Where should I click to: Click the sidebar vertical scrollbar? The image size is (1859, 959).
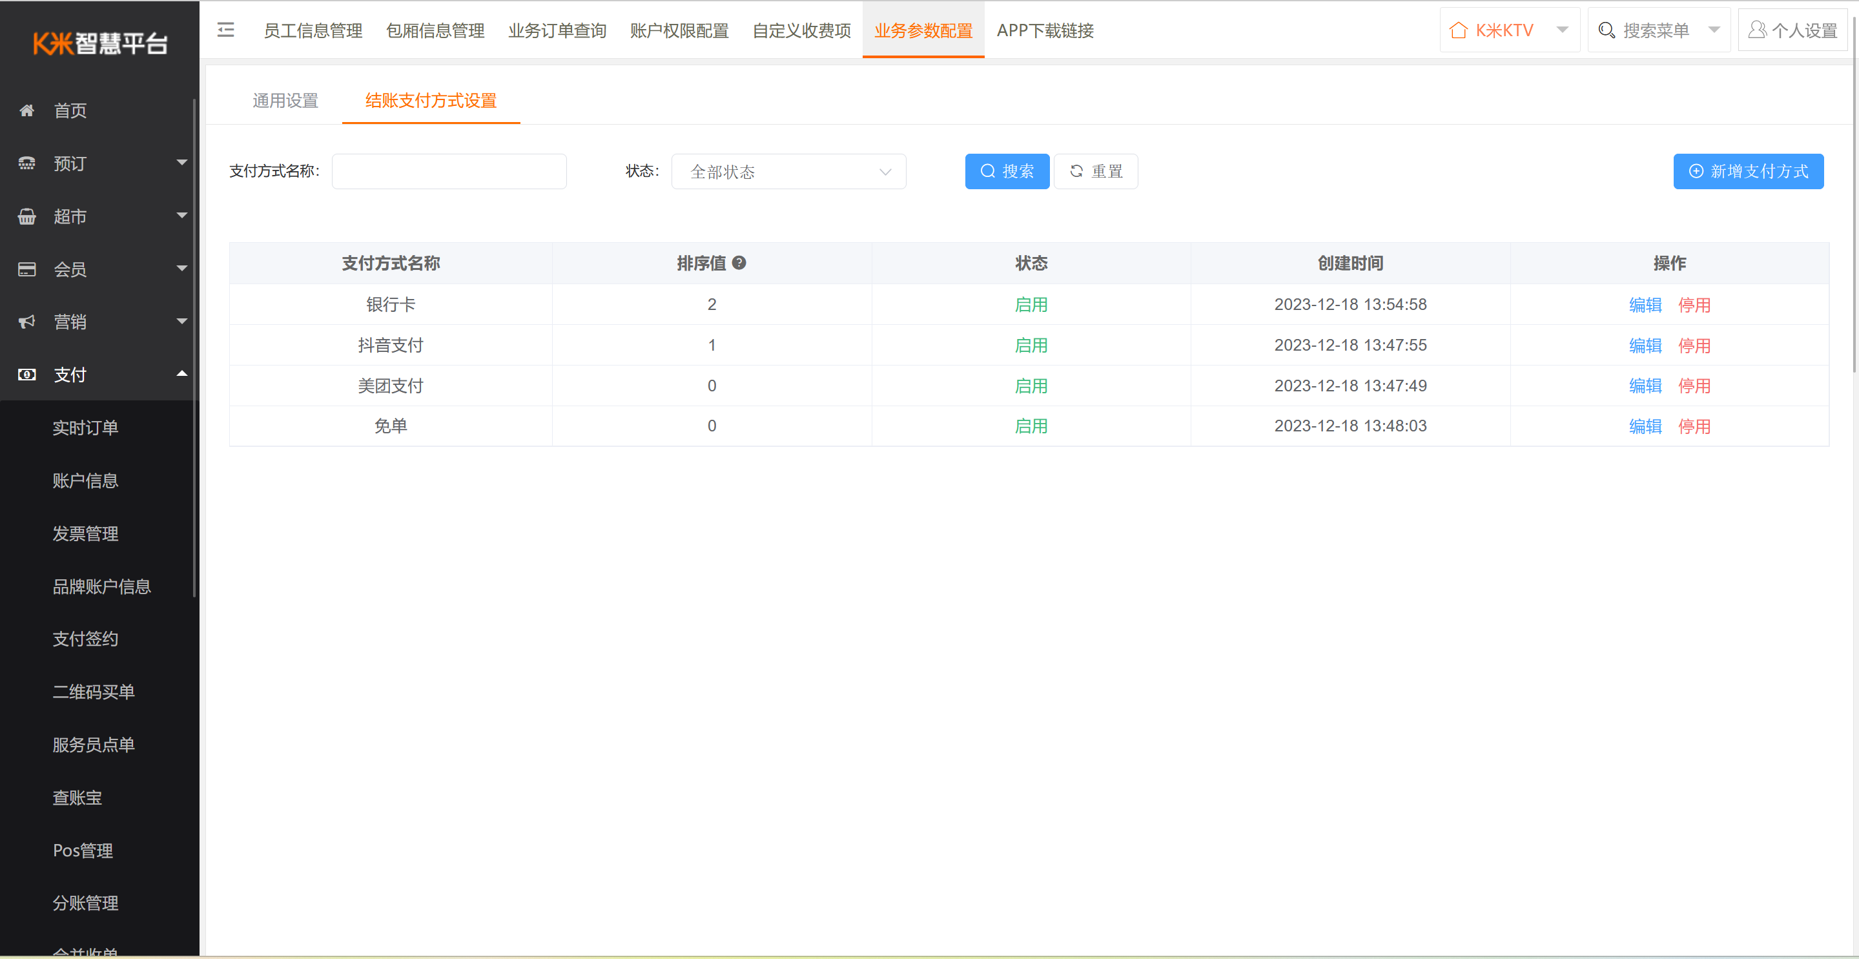click(195, 348)
